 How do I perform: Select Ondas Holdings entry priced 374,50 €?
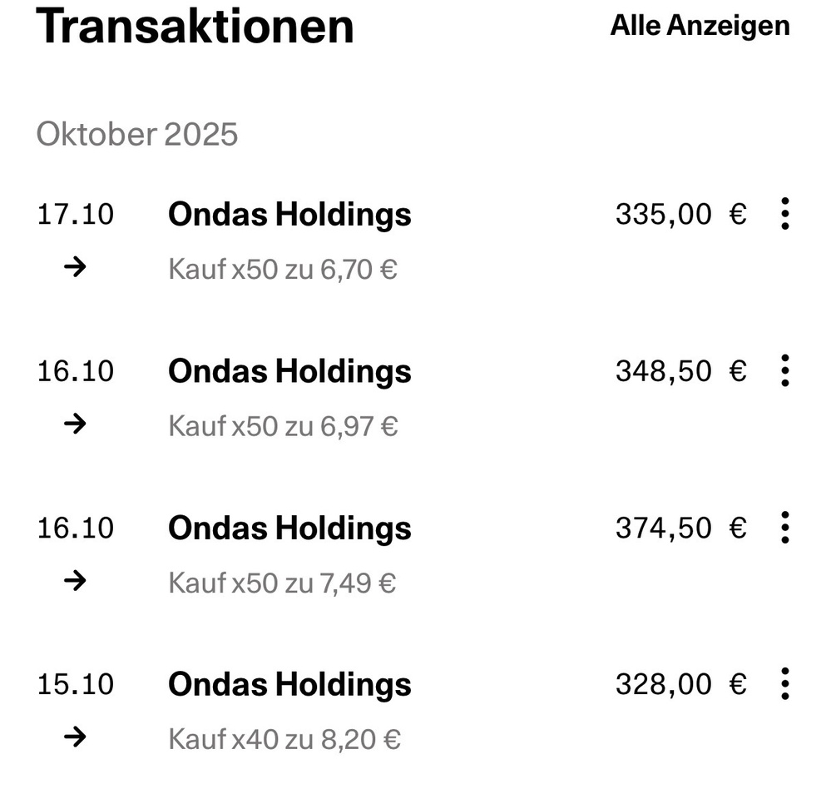coord(289,528)
